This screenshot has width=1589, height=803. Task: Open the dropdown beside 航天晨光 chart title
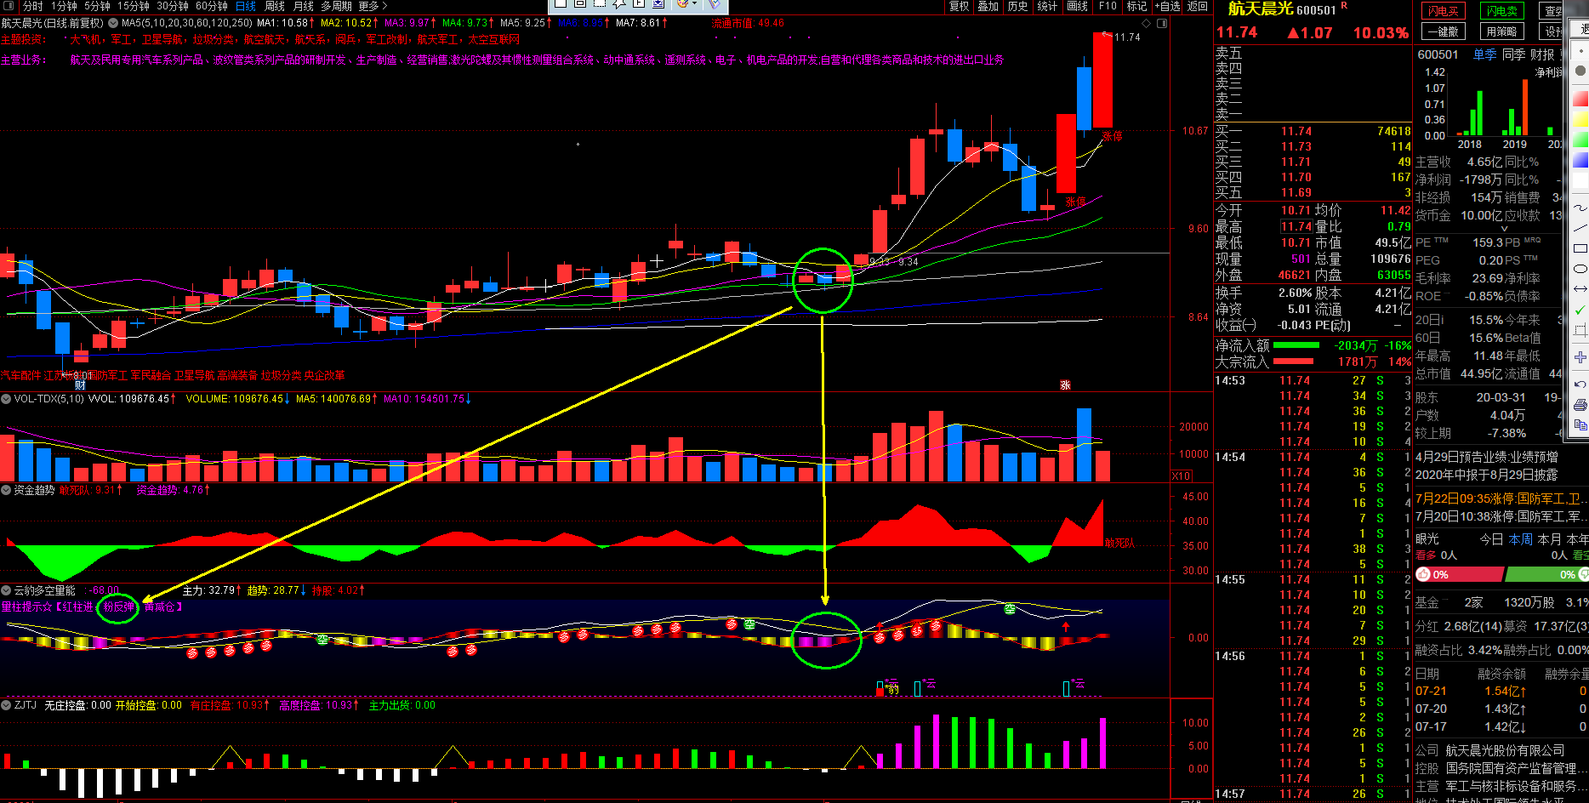[x=112, y=23]
